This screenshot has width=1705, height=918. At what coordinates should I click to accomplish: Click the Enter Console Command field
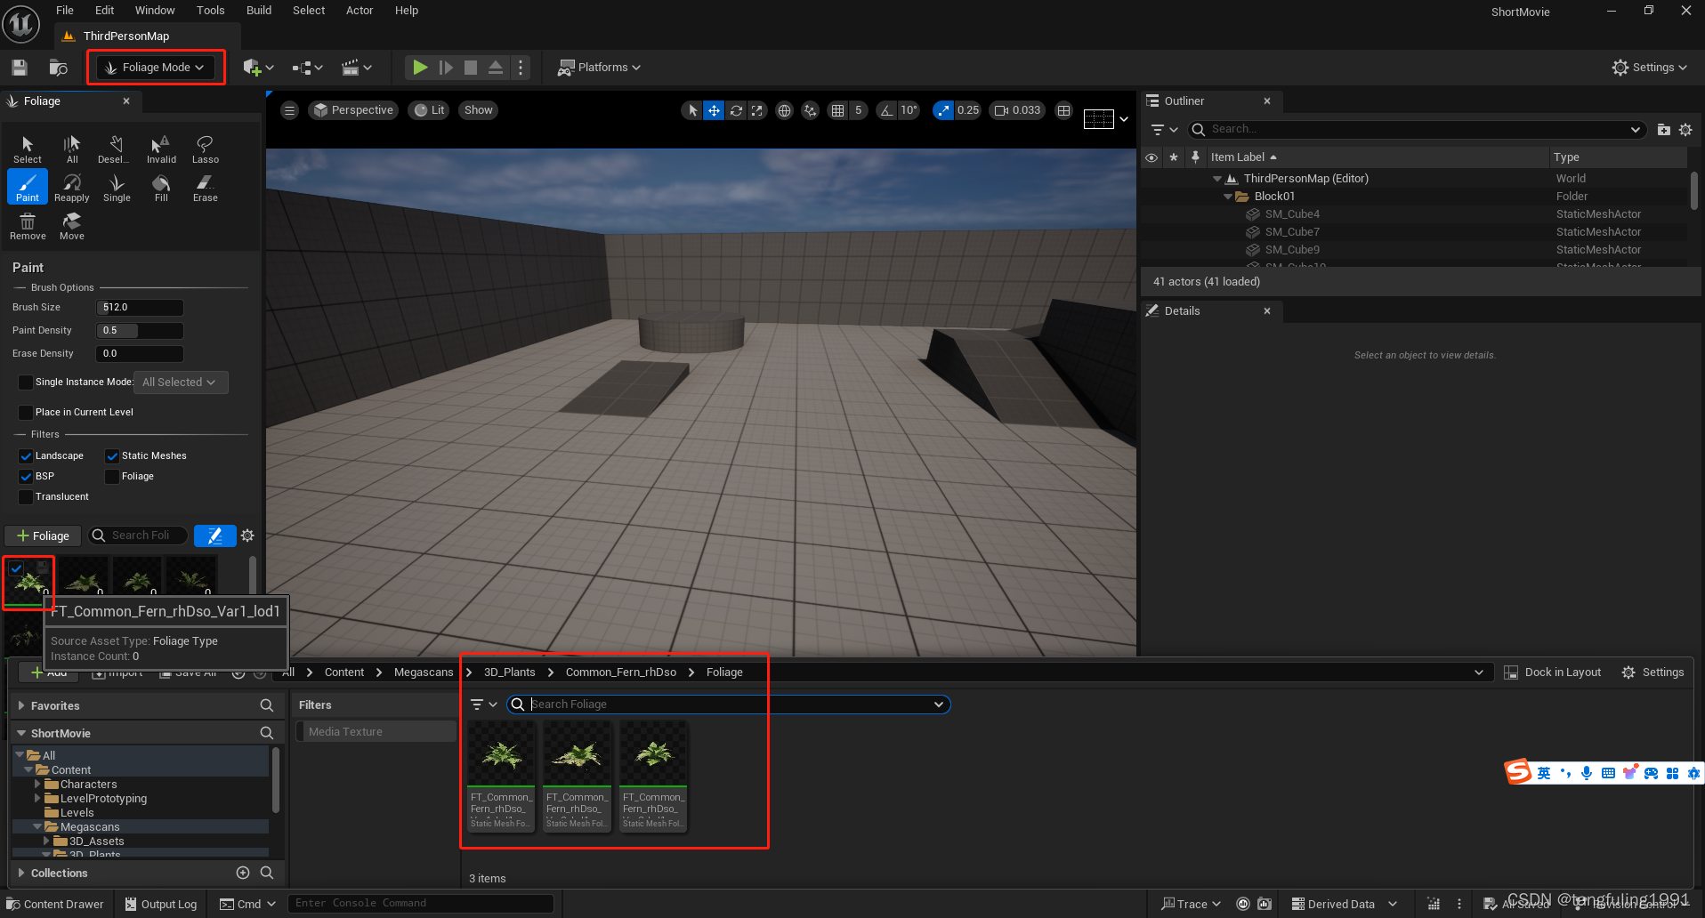(x=421, y=904)
